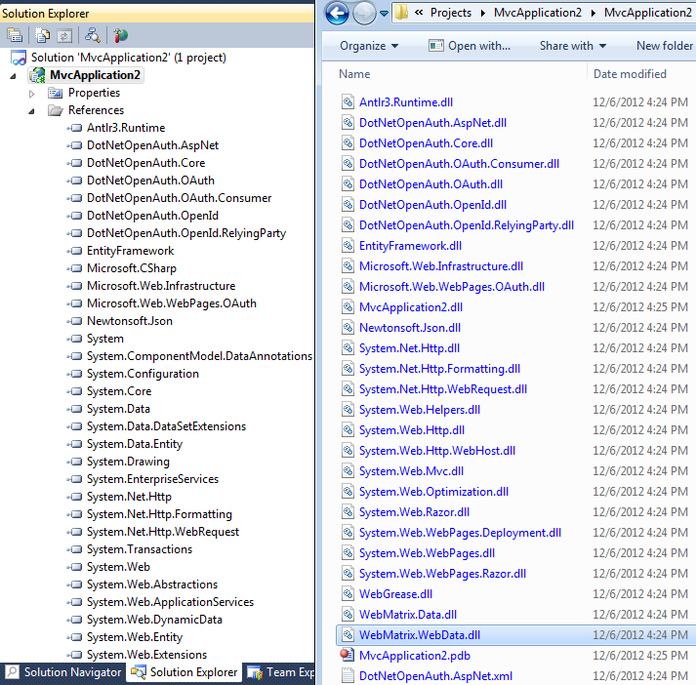This screenshot has width=696, height=685.
Task: Click the Antlr3.Runtime.dll file icon
Action: 348,102
